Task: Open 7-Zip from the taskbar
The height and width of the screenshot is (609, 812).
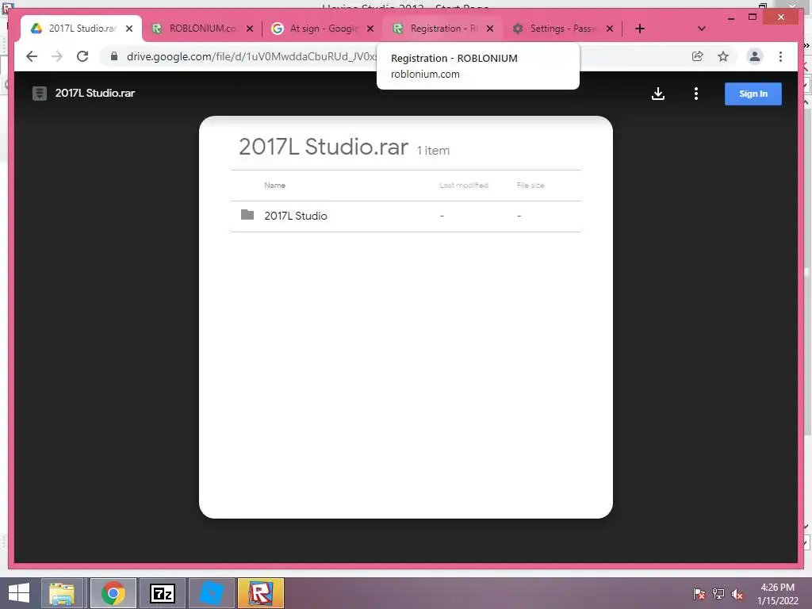Action: tap(162, 593)
